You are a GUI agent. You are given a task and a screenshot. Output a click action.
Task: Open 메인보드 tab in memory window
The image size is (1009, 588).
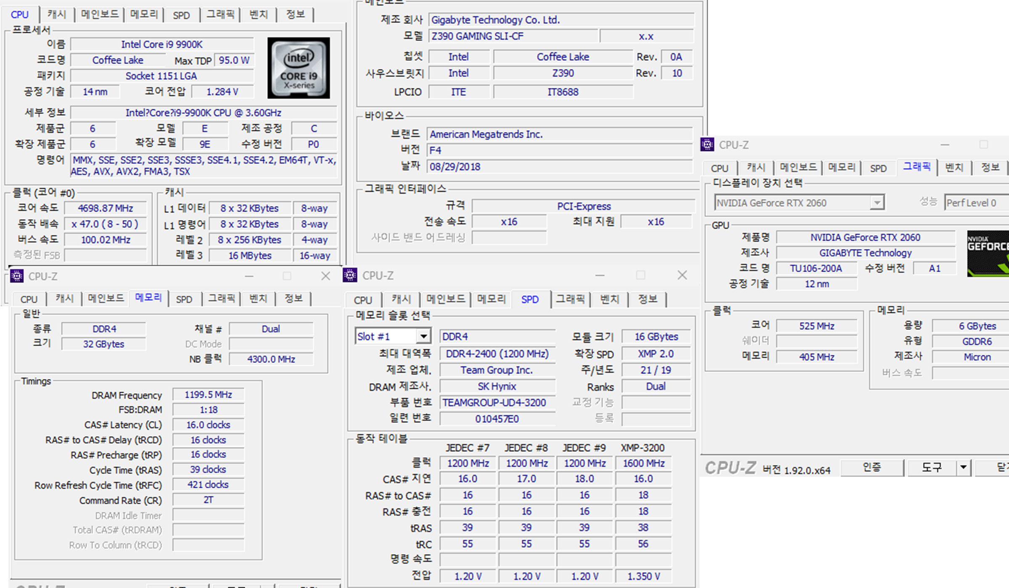click(x=106, y=298)
